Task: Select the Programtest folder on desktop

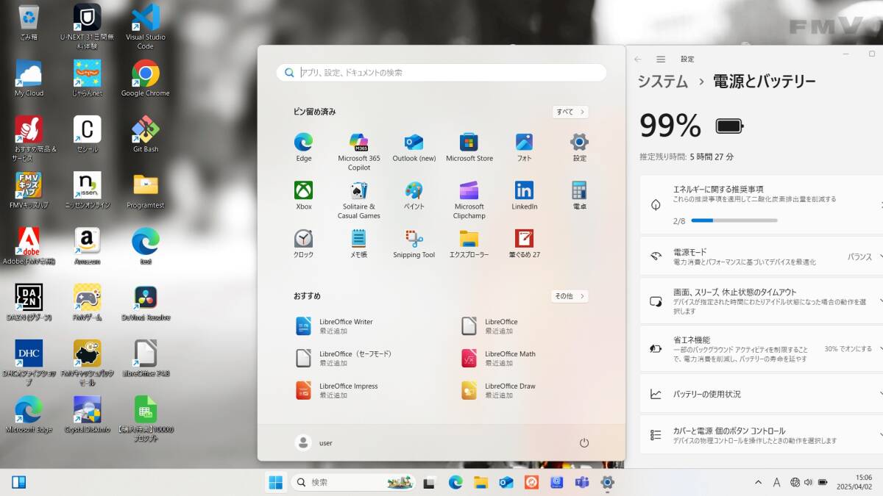Action: click(146, 190)
